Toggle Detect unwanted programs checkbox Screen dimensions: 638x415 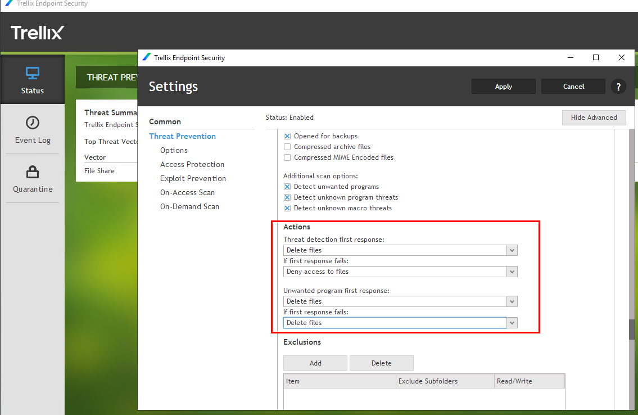pos(287,186)
